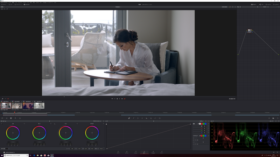Open the Motion Effects palette
This screenshot has width=280, height=157.
click(x=20, y=118)
